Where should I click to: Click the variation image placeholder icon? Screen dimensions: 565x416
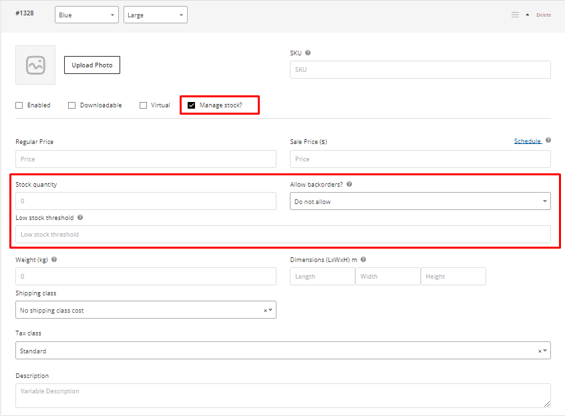(35, 65)
